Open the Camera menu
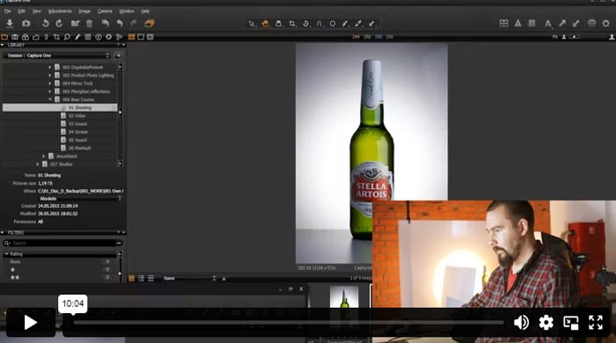 [105, 11]
